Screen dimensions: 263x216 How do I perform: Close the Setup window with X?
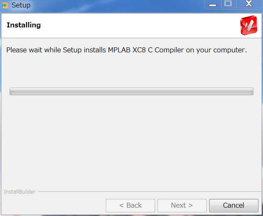[x=249, y=4]
